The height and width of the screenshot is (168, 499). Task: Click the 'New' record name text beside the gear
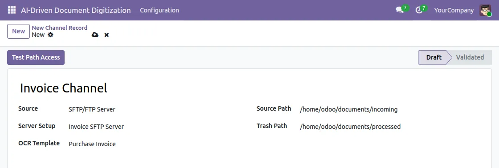point(38,35)
